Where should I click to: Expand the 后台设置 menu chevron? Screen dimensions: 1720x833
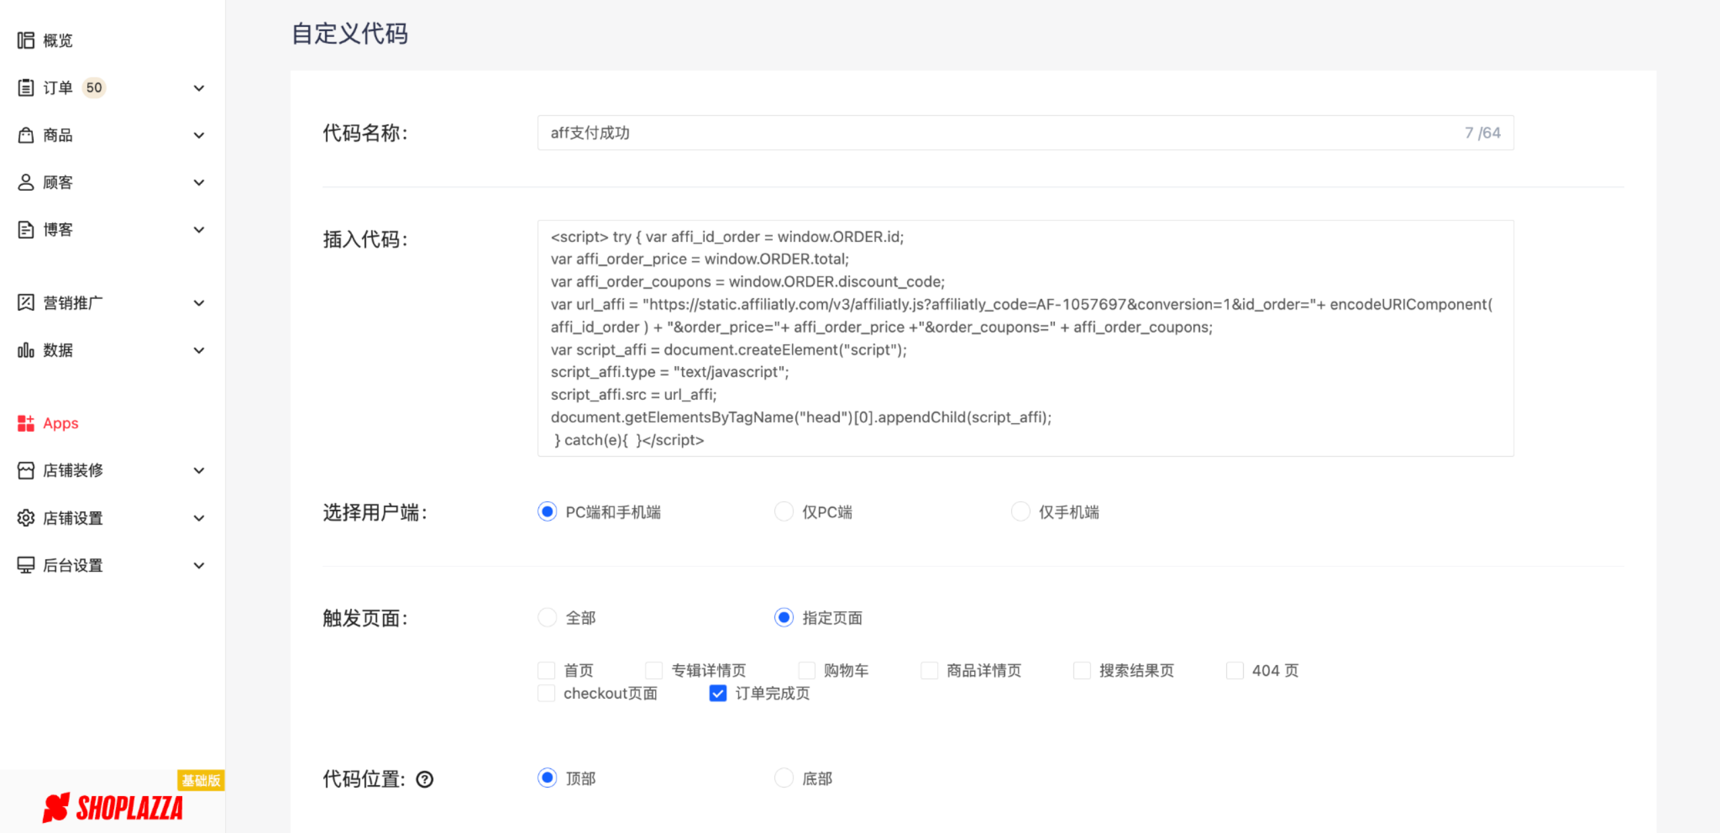coord(199,565)
